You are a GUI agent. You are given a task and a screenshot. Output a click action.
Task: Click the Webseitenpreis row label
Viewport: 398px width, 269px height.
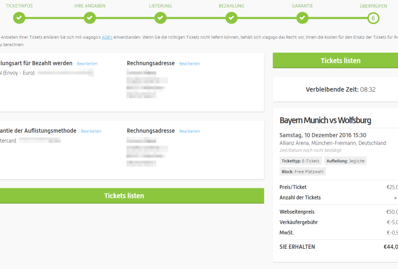click(297, 212)
